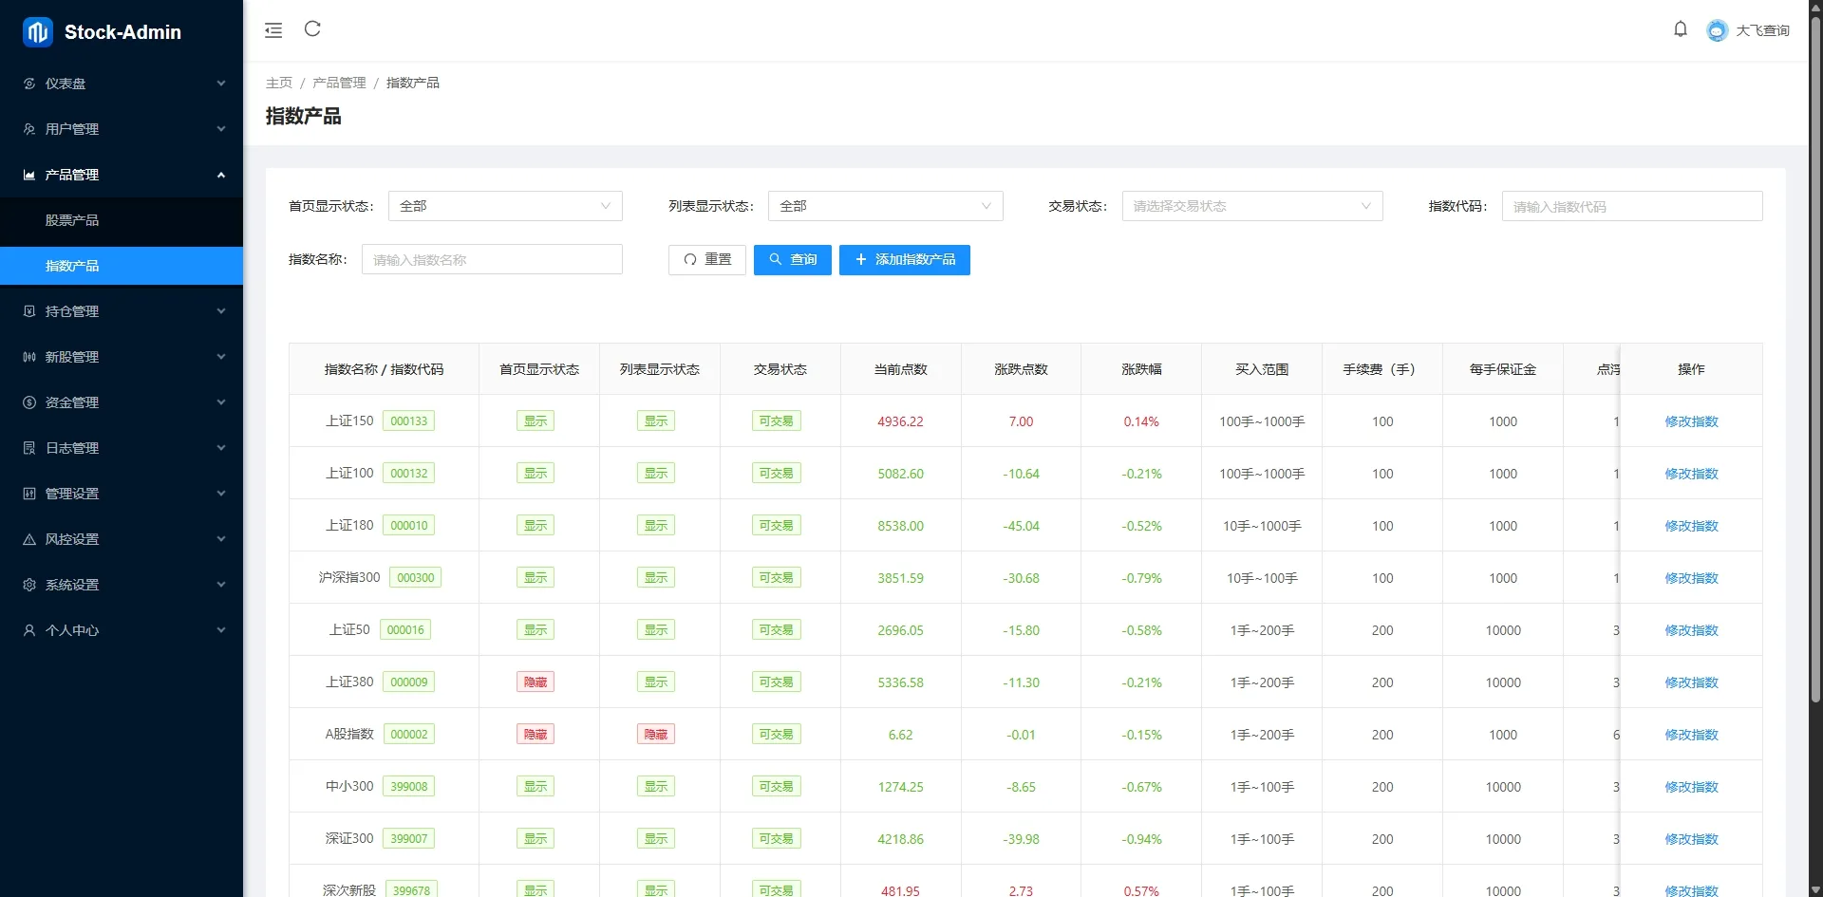
Task: Open the 交易状态 dropdown
Action: 1251,206
